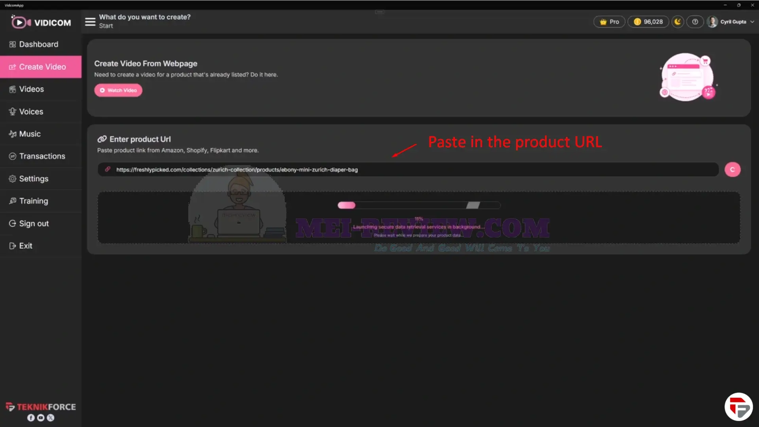The height and width of the screenshot is (427, 759).
Task: Click the "Start" breadcrumb text
Action: coord(106,26)
